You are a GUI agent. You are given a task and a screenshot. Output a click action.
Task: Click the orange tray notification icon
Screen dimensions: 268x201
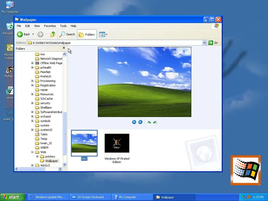click(249, 197)
